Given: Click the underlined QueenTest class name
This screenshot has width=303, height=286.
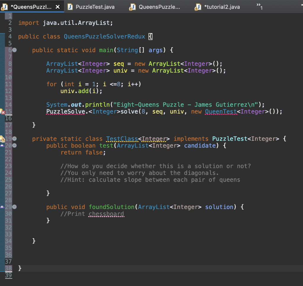Looking at the screenshot, I should point(221,112).
